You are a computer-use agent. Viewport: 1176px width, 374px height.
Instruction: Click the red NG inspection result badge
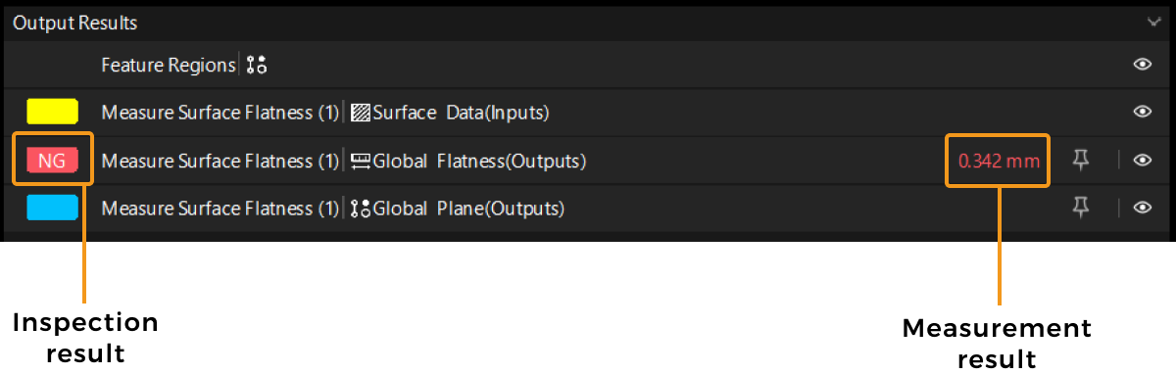(52, 161)
